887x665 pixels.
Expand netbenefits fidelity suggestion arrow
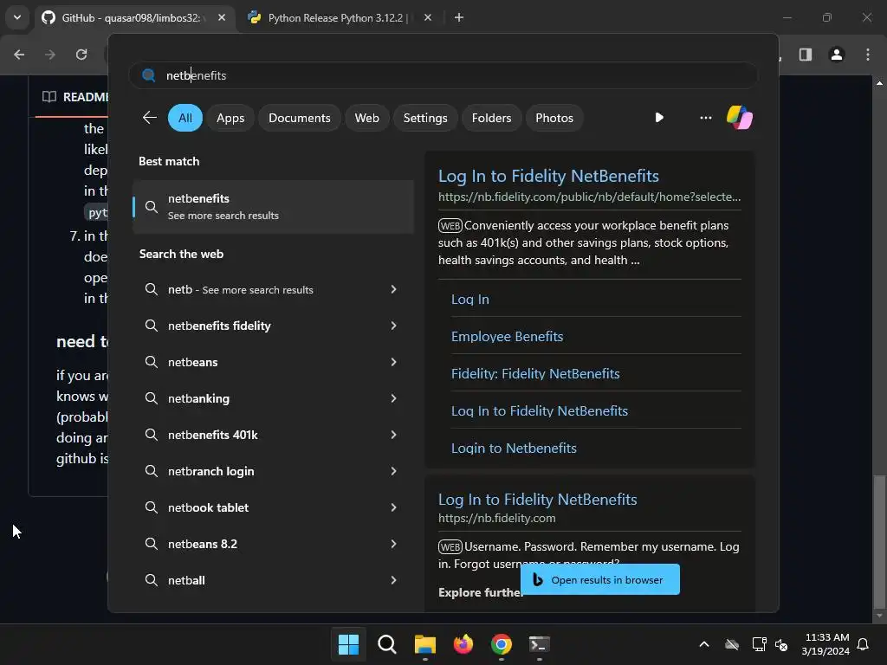pyautogui.click(x=394, y=326)
